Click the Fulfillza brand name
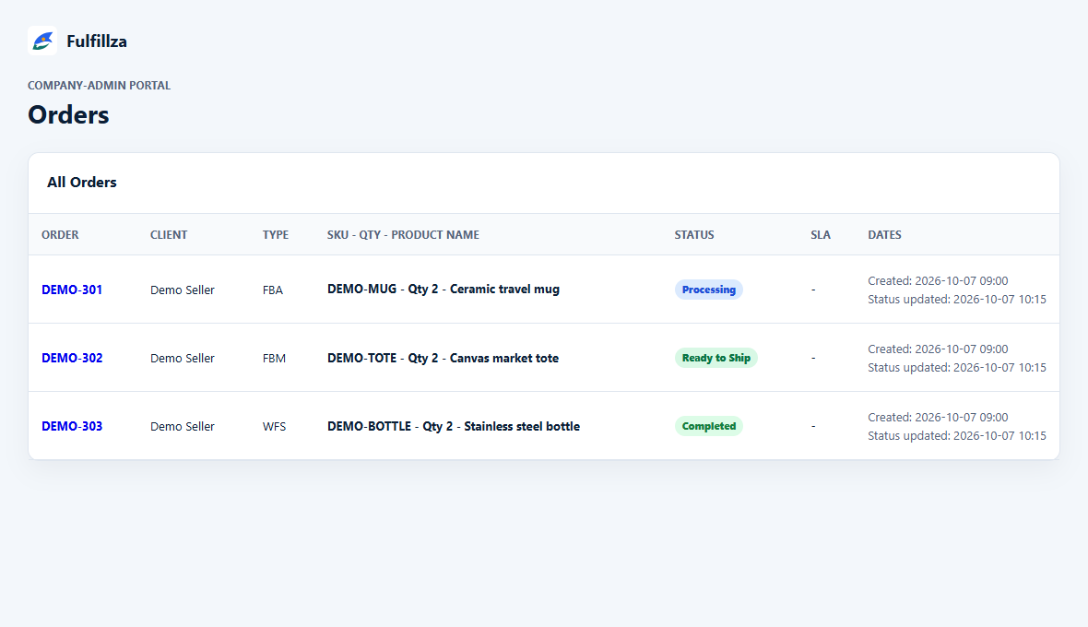The height and width of the screenshot is (627, 1088). 97,41
